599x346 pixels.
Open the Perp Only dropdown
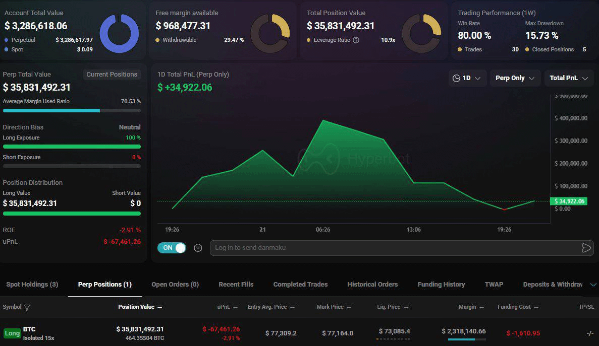coord(515,78)
